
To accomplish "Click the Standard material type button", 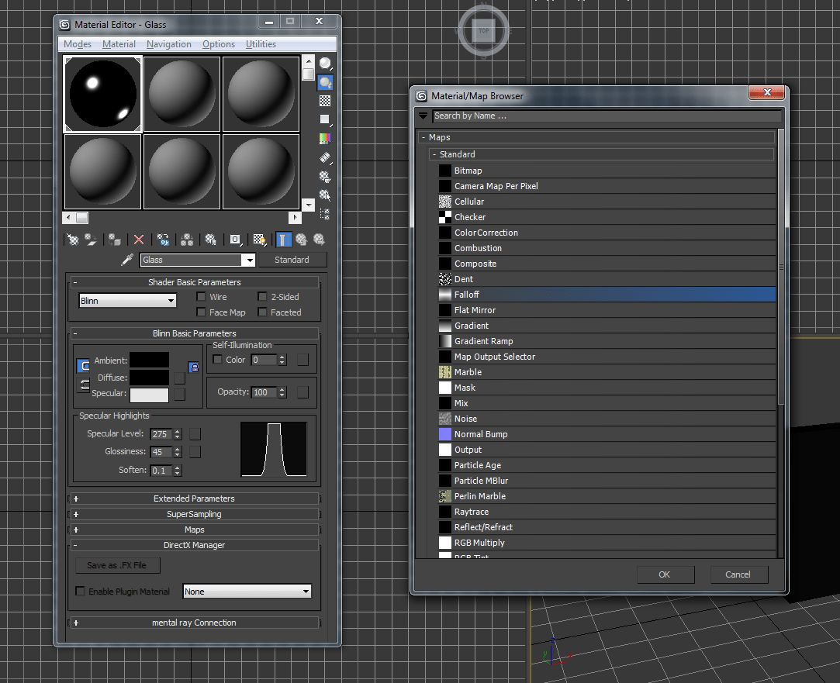I will 292,260.
